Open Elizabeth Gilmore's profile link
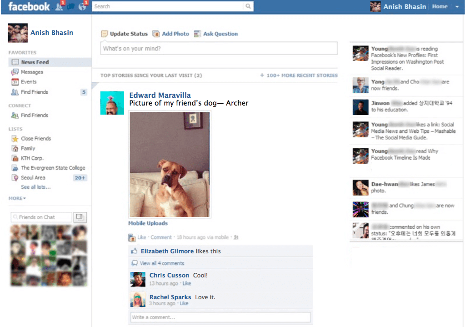This screenshot has height=327, width=465. [x=167, y=251]
